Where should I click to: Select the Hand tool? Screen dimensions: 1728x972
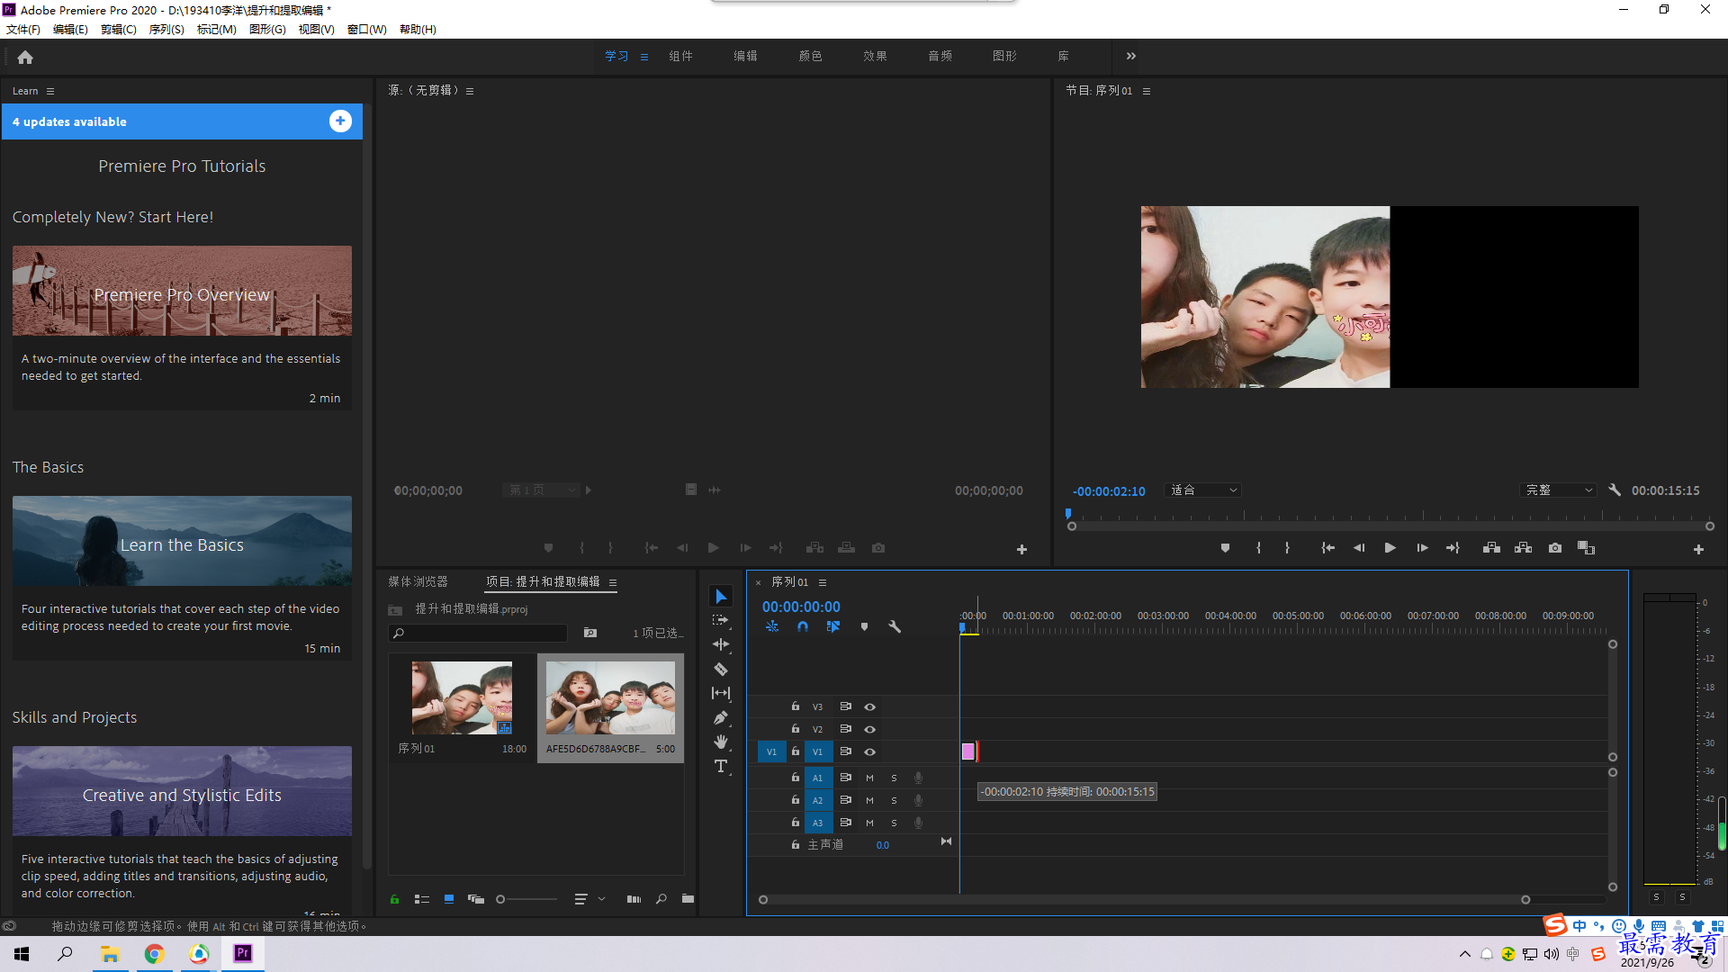pos(721,742)
